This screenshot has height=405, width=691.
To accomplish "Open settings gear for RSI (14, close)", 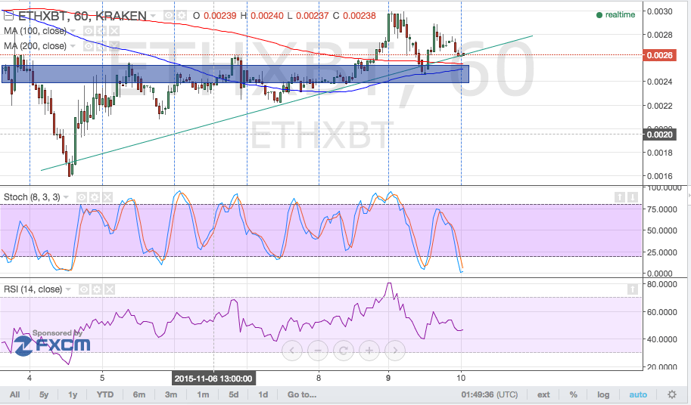I will [97, 289].
